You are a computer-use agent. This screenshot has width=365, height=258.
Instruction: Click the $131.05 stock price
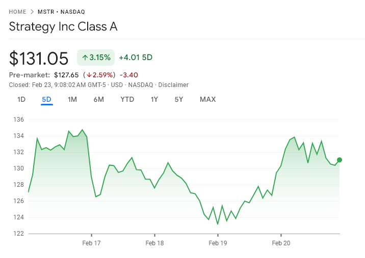[39, 59]
